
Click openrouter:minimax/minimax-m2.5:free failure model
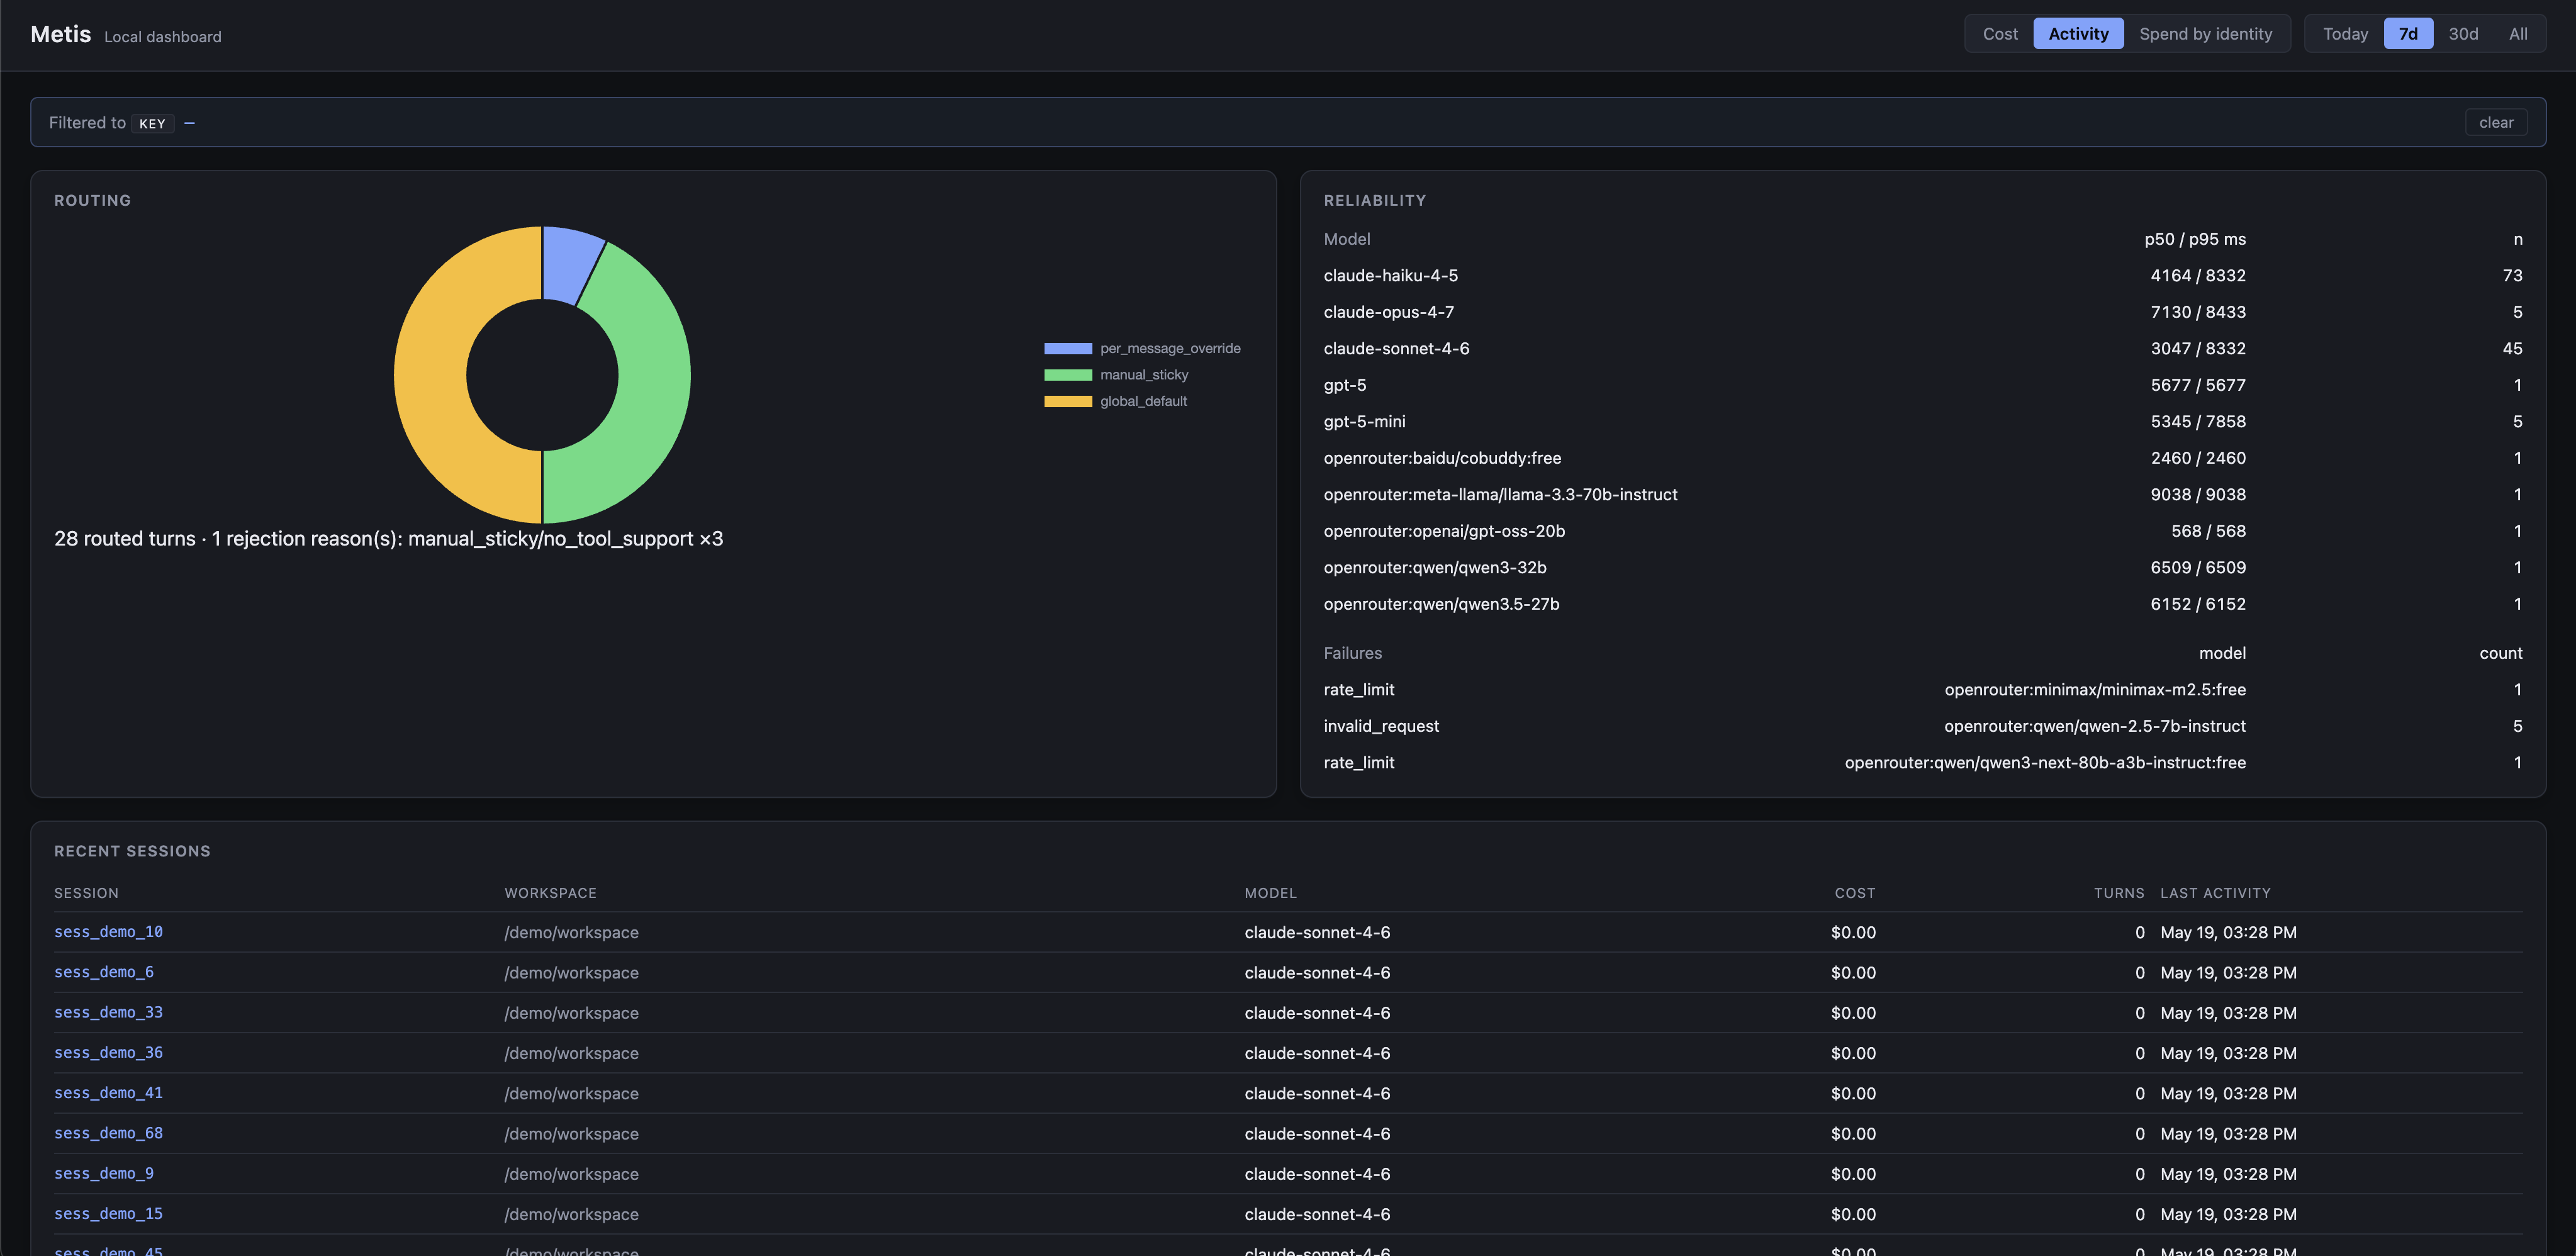click(2095, 689)
